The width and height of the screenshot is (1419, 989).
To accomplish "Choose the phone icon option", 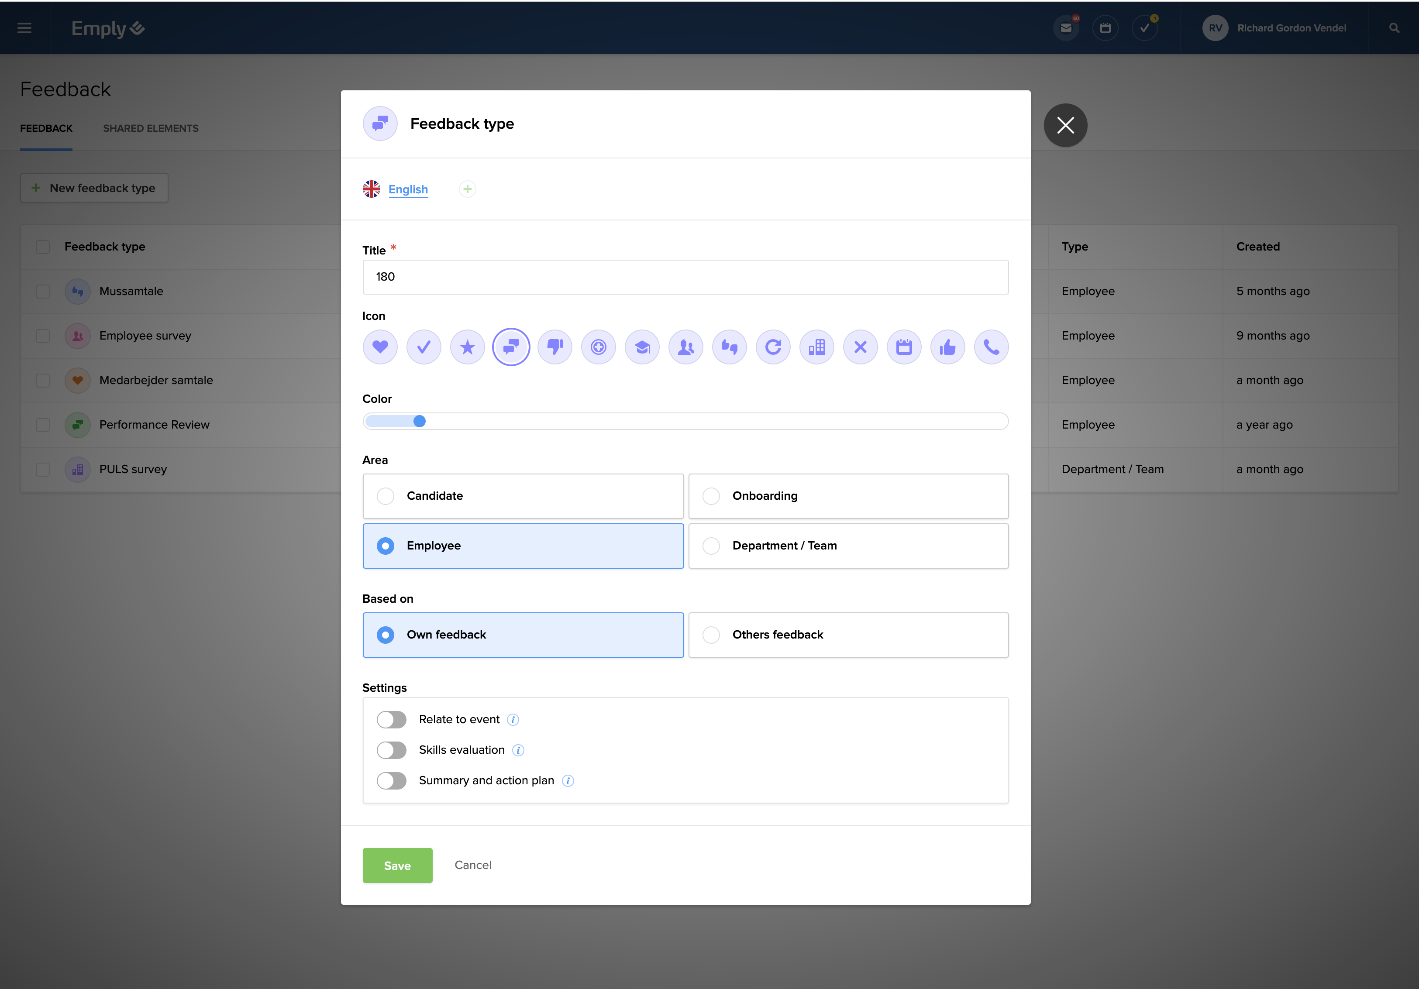I will point(991,347).
